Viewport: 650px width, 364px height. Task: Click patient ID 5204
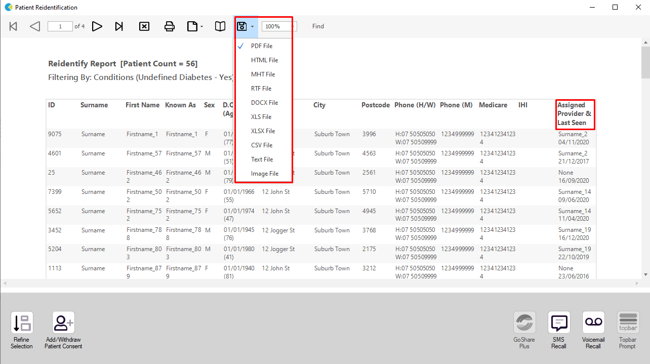point(55,249)
